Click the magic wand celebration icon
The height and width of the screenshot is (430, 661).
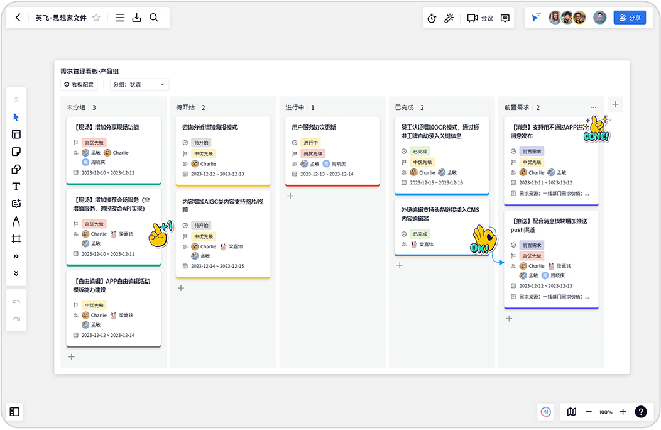coord(449,18)
